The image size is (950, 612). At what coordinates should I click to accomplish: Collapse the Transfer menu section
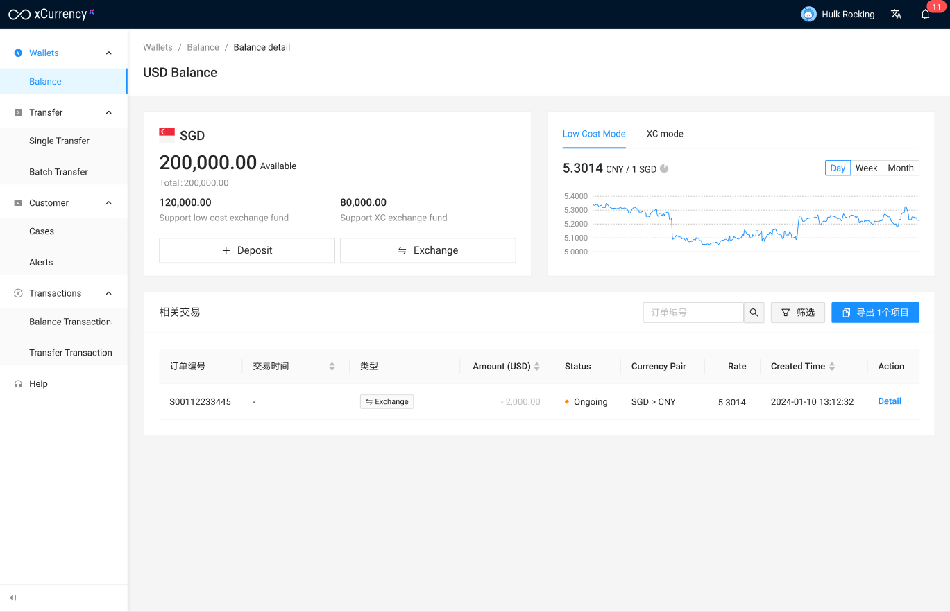[x=109, y=112]
